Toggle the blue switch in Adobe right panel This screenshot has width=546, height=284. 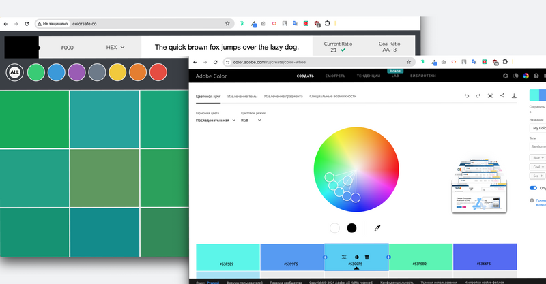533,188
